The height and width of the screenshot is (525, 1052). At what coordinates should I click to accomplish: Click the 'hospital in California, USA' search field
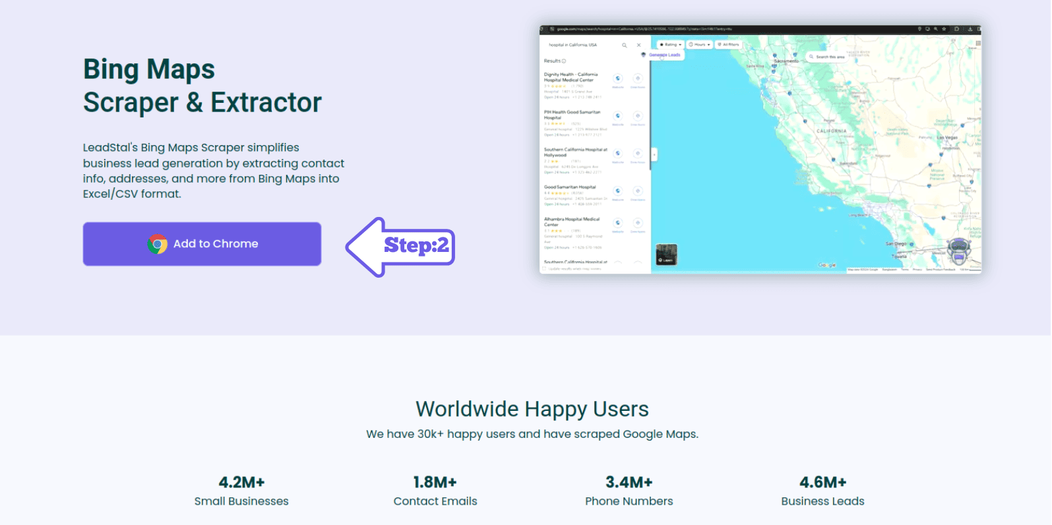click(572, 45)
